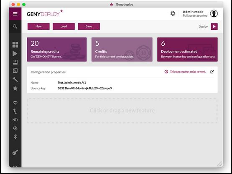The image size is (232, 174).
Task: Click the window resize grip in corner
Action: click(220, 164)
